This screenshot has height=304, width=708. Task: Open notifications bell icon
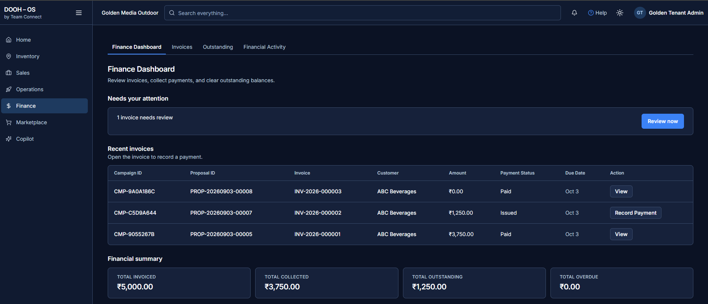pyautogui.click(x=574, y=13)
